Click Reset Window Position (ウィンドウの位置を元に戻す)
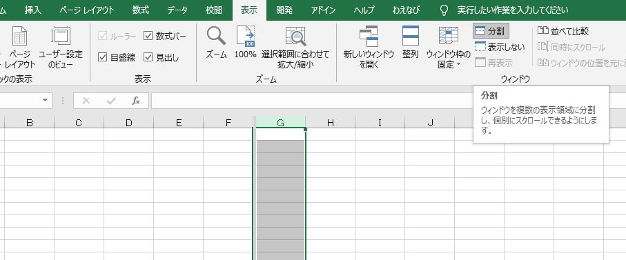 (581, 63)
